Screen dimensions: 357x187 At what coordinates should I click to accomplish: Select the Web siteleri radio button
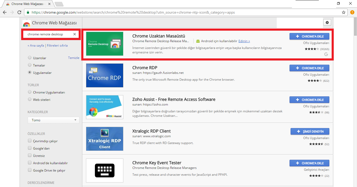(30, 100)
